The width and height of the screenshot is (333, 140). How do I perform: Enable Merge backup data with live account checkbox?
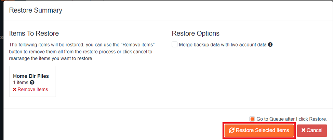pyautogui.click(x=175, y=44)
